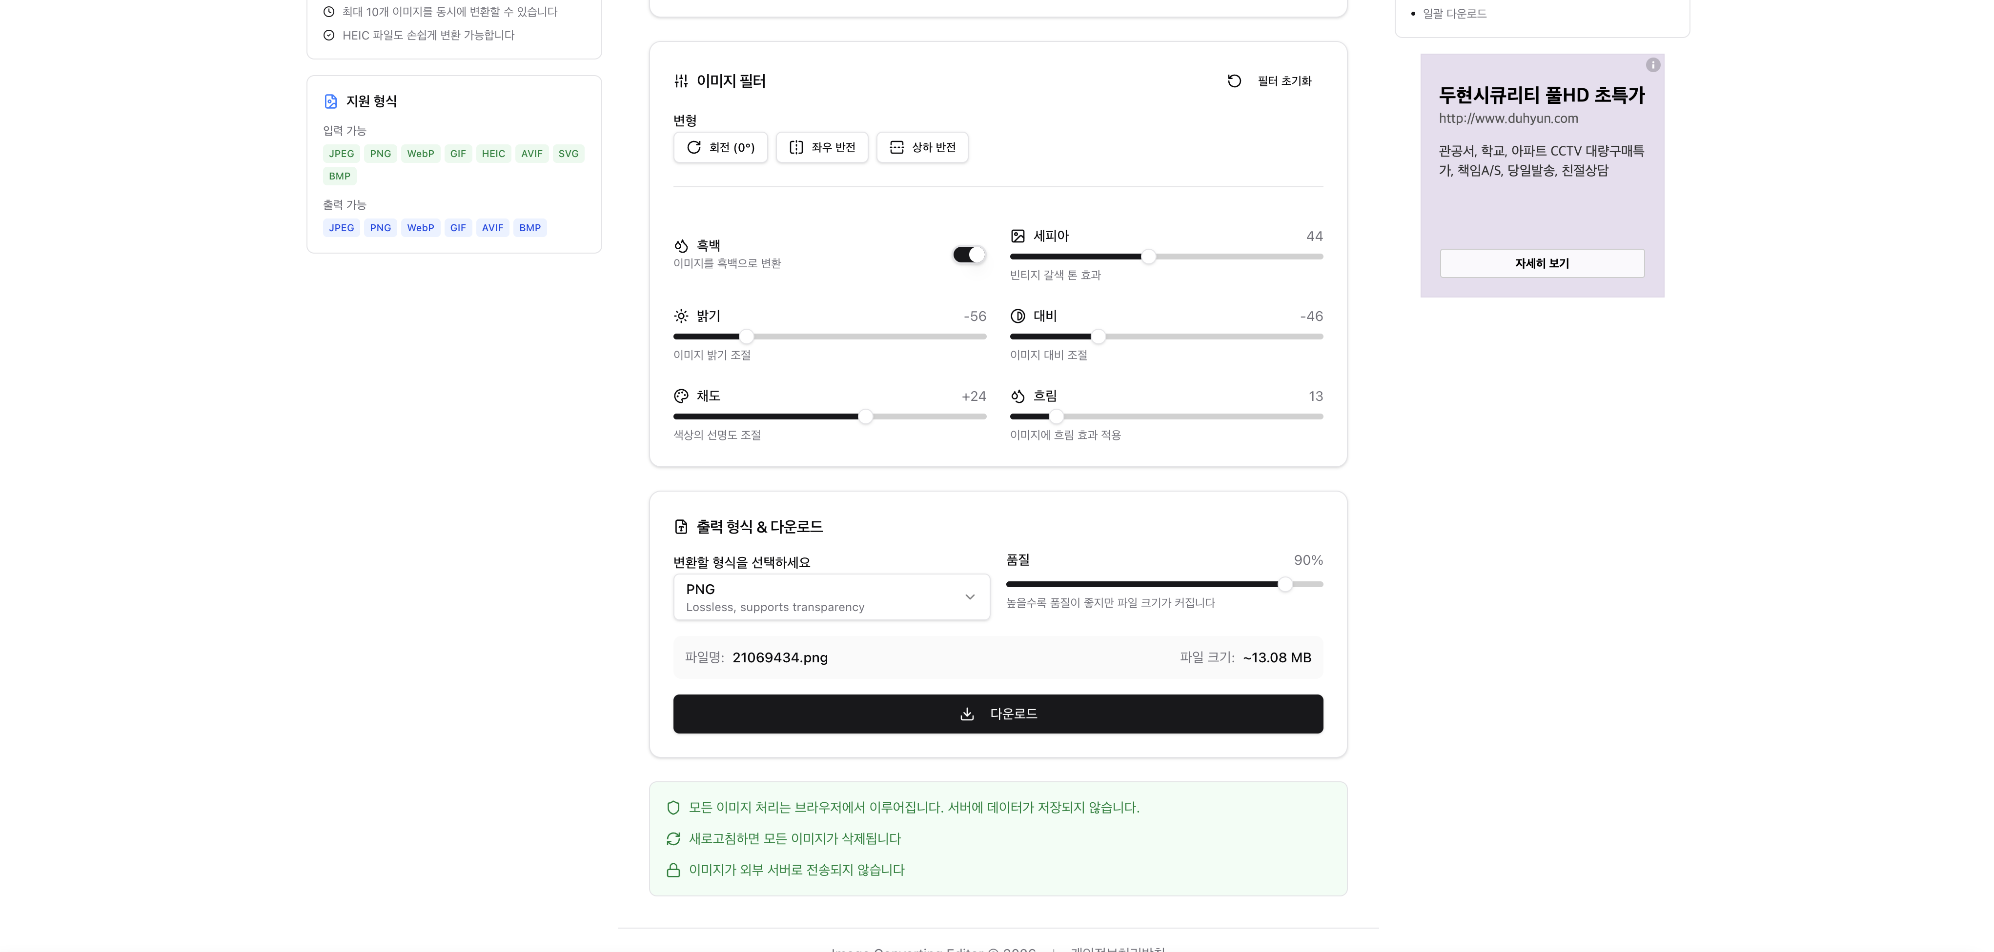Click the blur droplet icon
Screen dimensions: 1994x952
(1017, 396)
